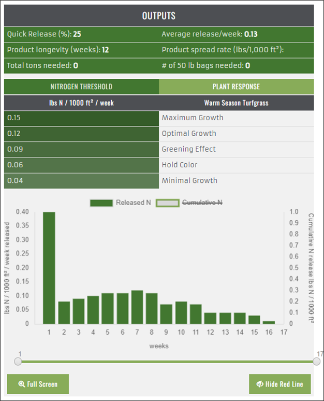Click the week 7 bar in the chart
The height and width of the screenshot is (401, 324).
click(x=137, y=307)
